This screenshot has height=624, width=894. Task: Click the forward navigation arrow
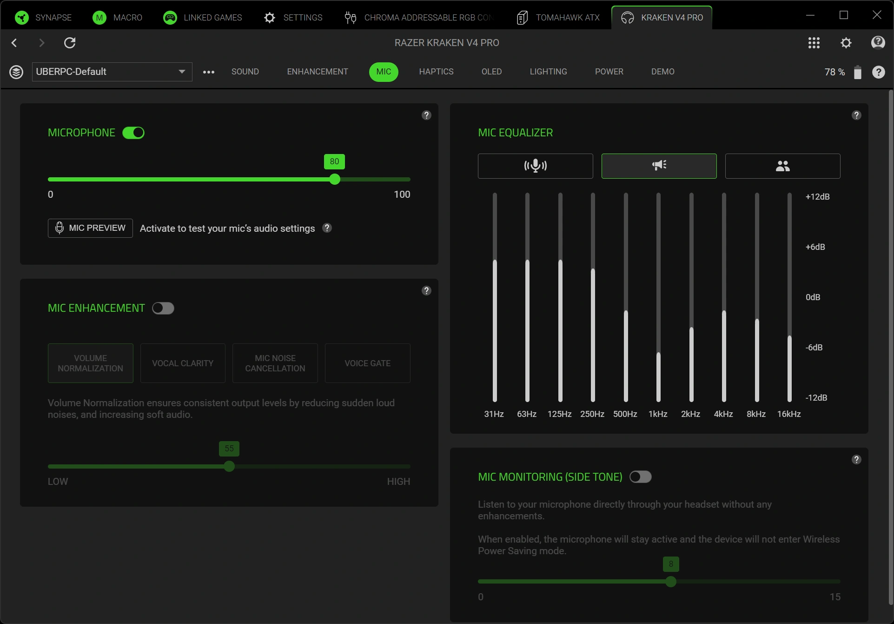coord(42,43)
